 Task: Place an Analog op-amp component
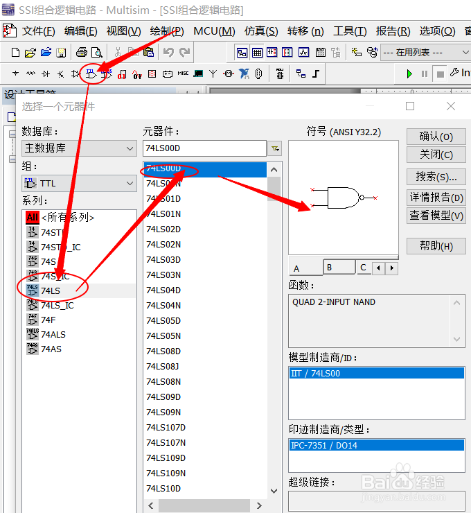point(75,74)
